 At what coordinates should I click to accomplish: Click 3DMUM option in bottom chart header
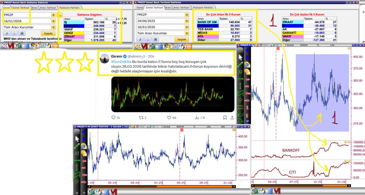point(180,127)
